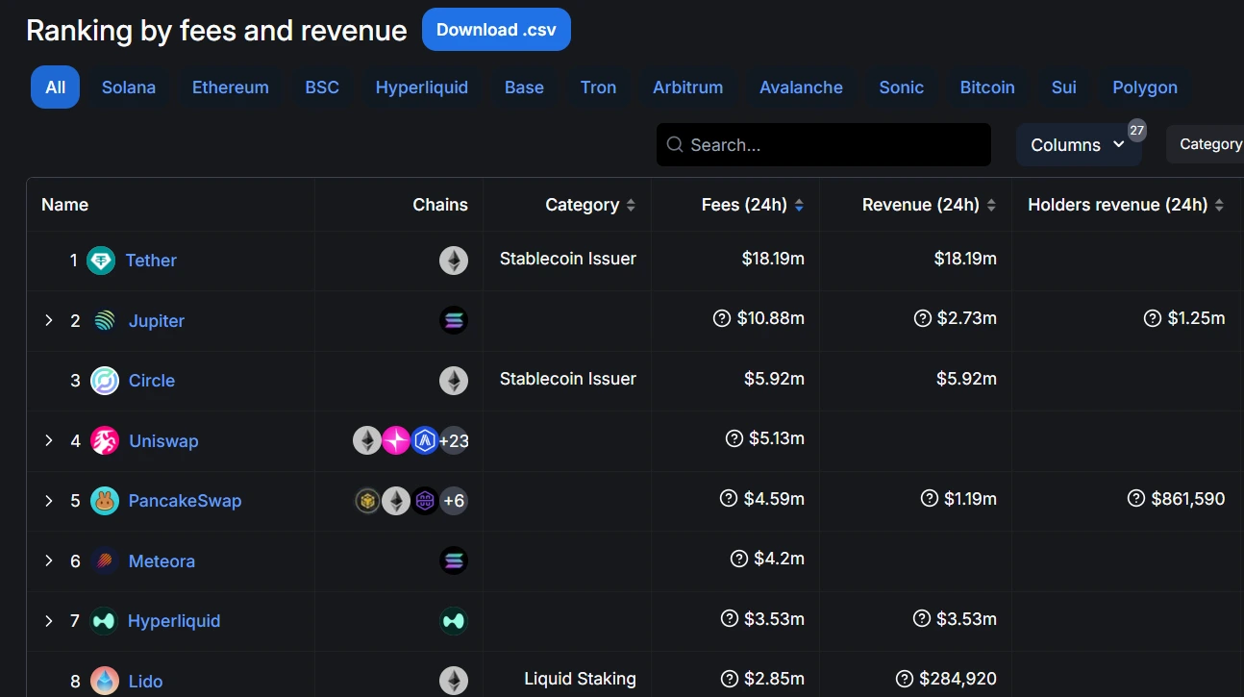Click the blue Arbitrum icon in Uniswap row
1244x697 pixels.
coord(425,440)
